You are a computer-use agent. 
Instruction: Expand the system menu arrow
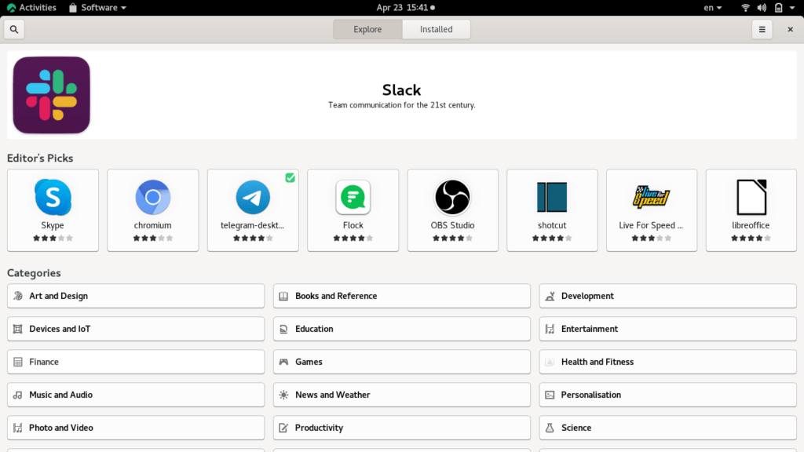(x=791, y=8)
